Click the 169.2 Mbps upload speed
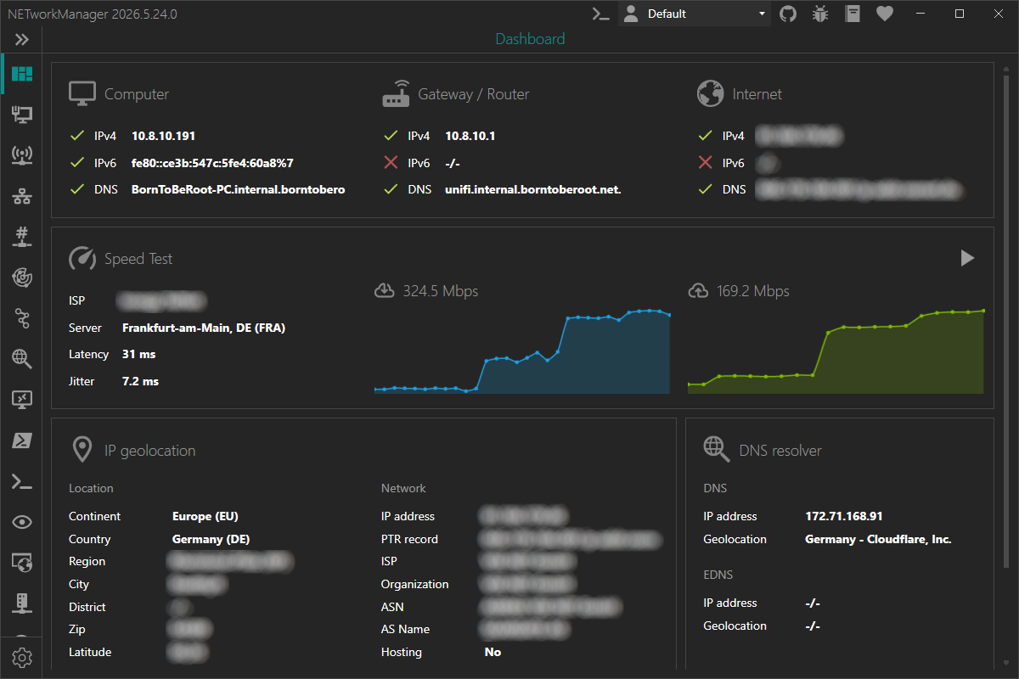 tap(753, 291)
